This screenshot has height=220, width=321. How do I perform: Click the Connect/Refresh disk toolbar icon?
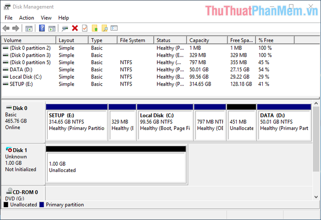point(65,28)
